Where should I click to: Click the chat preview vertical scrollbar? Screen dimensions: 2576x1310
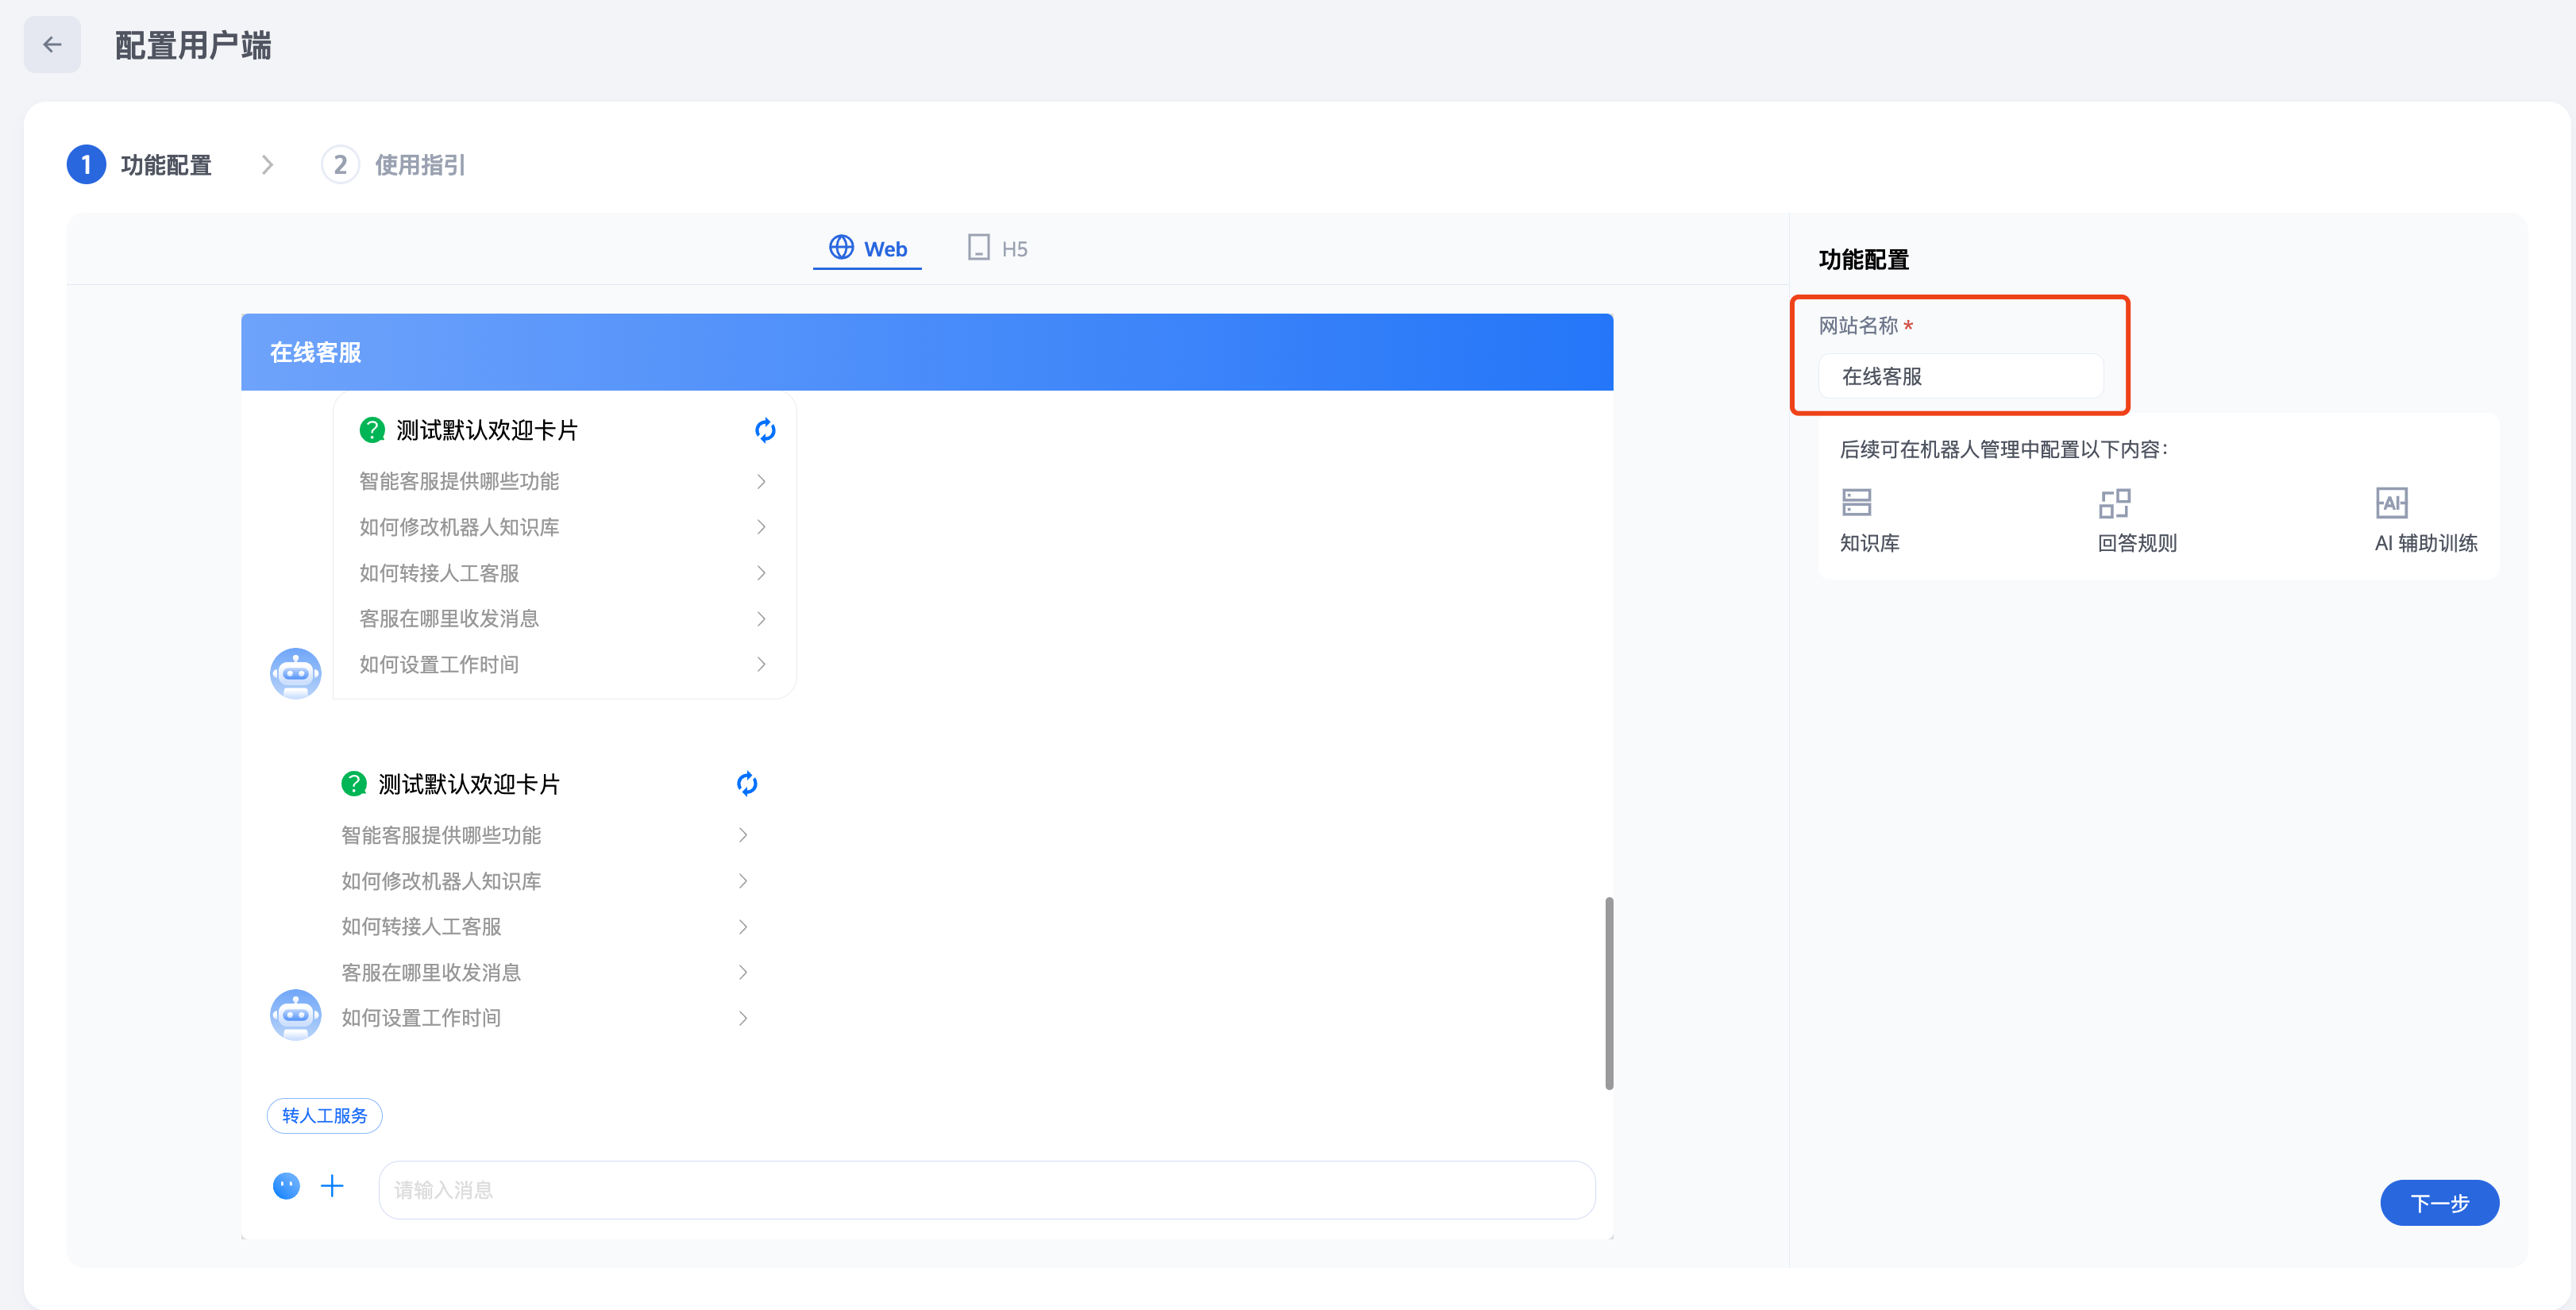tap(1608, 992)
